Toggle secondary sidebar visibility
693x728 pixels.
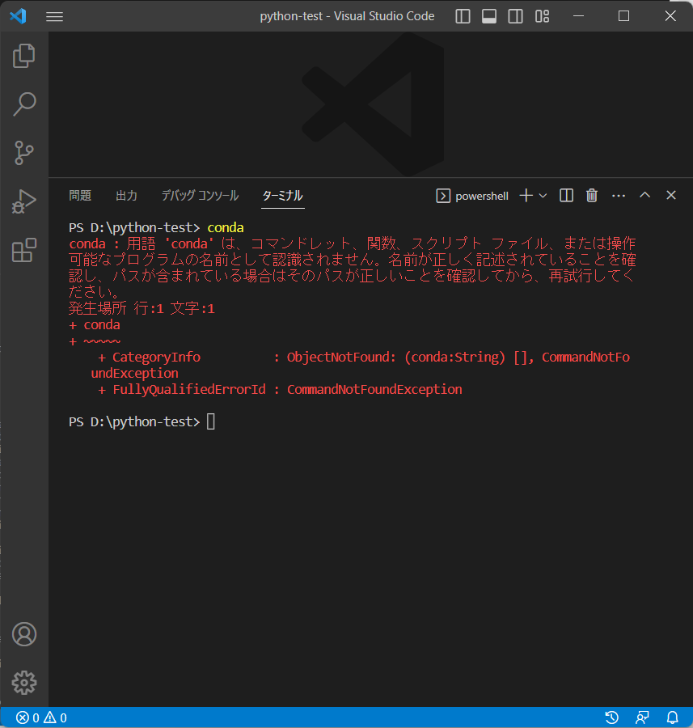(x=515, y=15)
